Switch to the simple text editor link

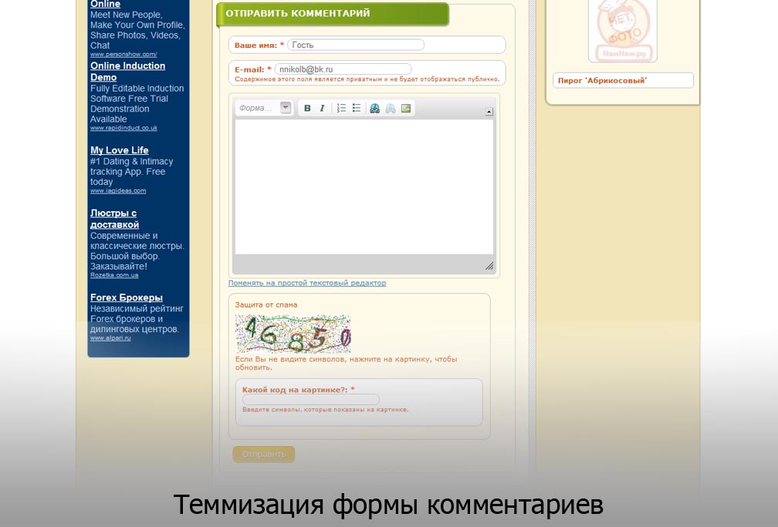(x=307, y=284)
